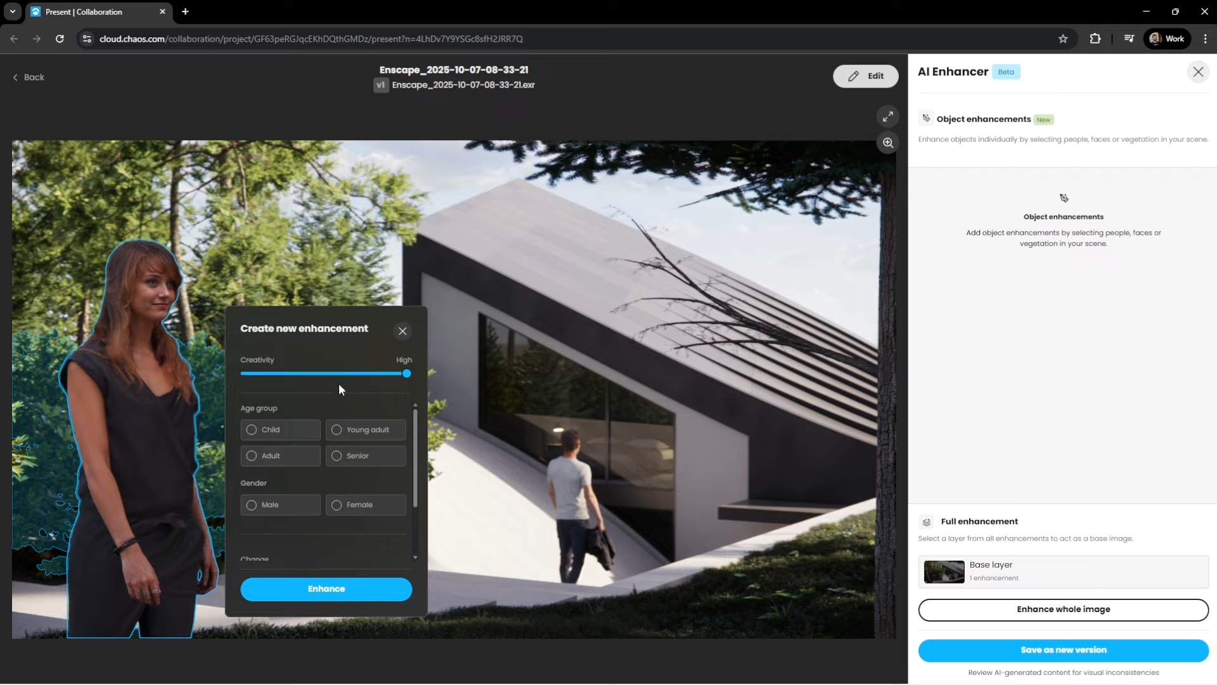Click the Object enhancements header icon
The width and height of the screenshot is (1217, 685).
click(926, 119)
